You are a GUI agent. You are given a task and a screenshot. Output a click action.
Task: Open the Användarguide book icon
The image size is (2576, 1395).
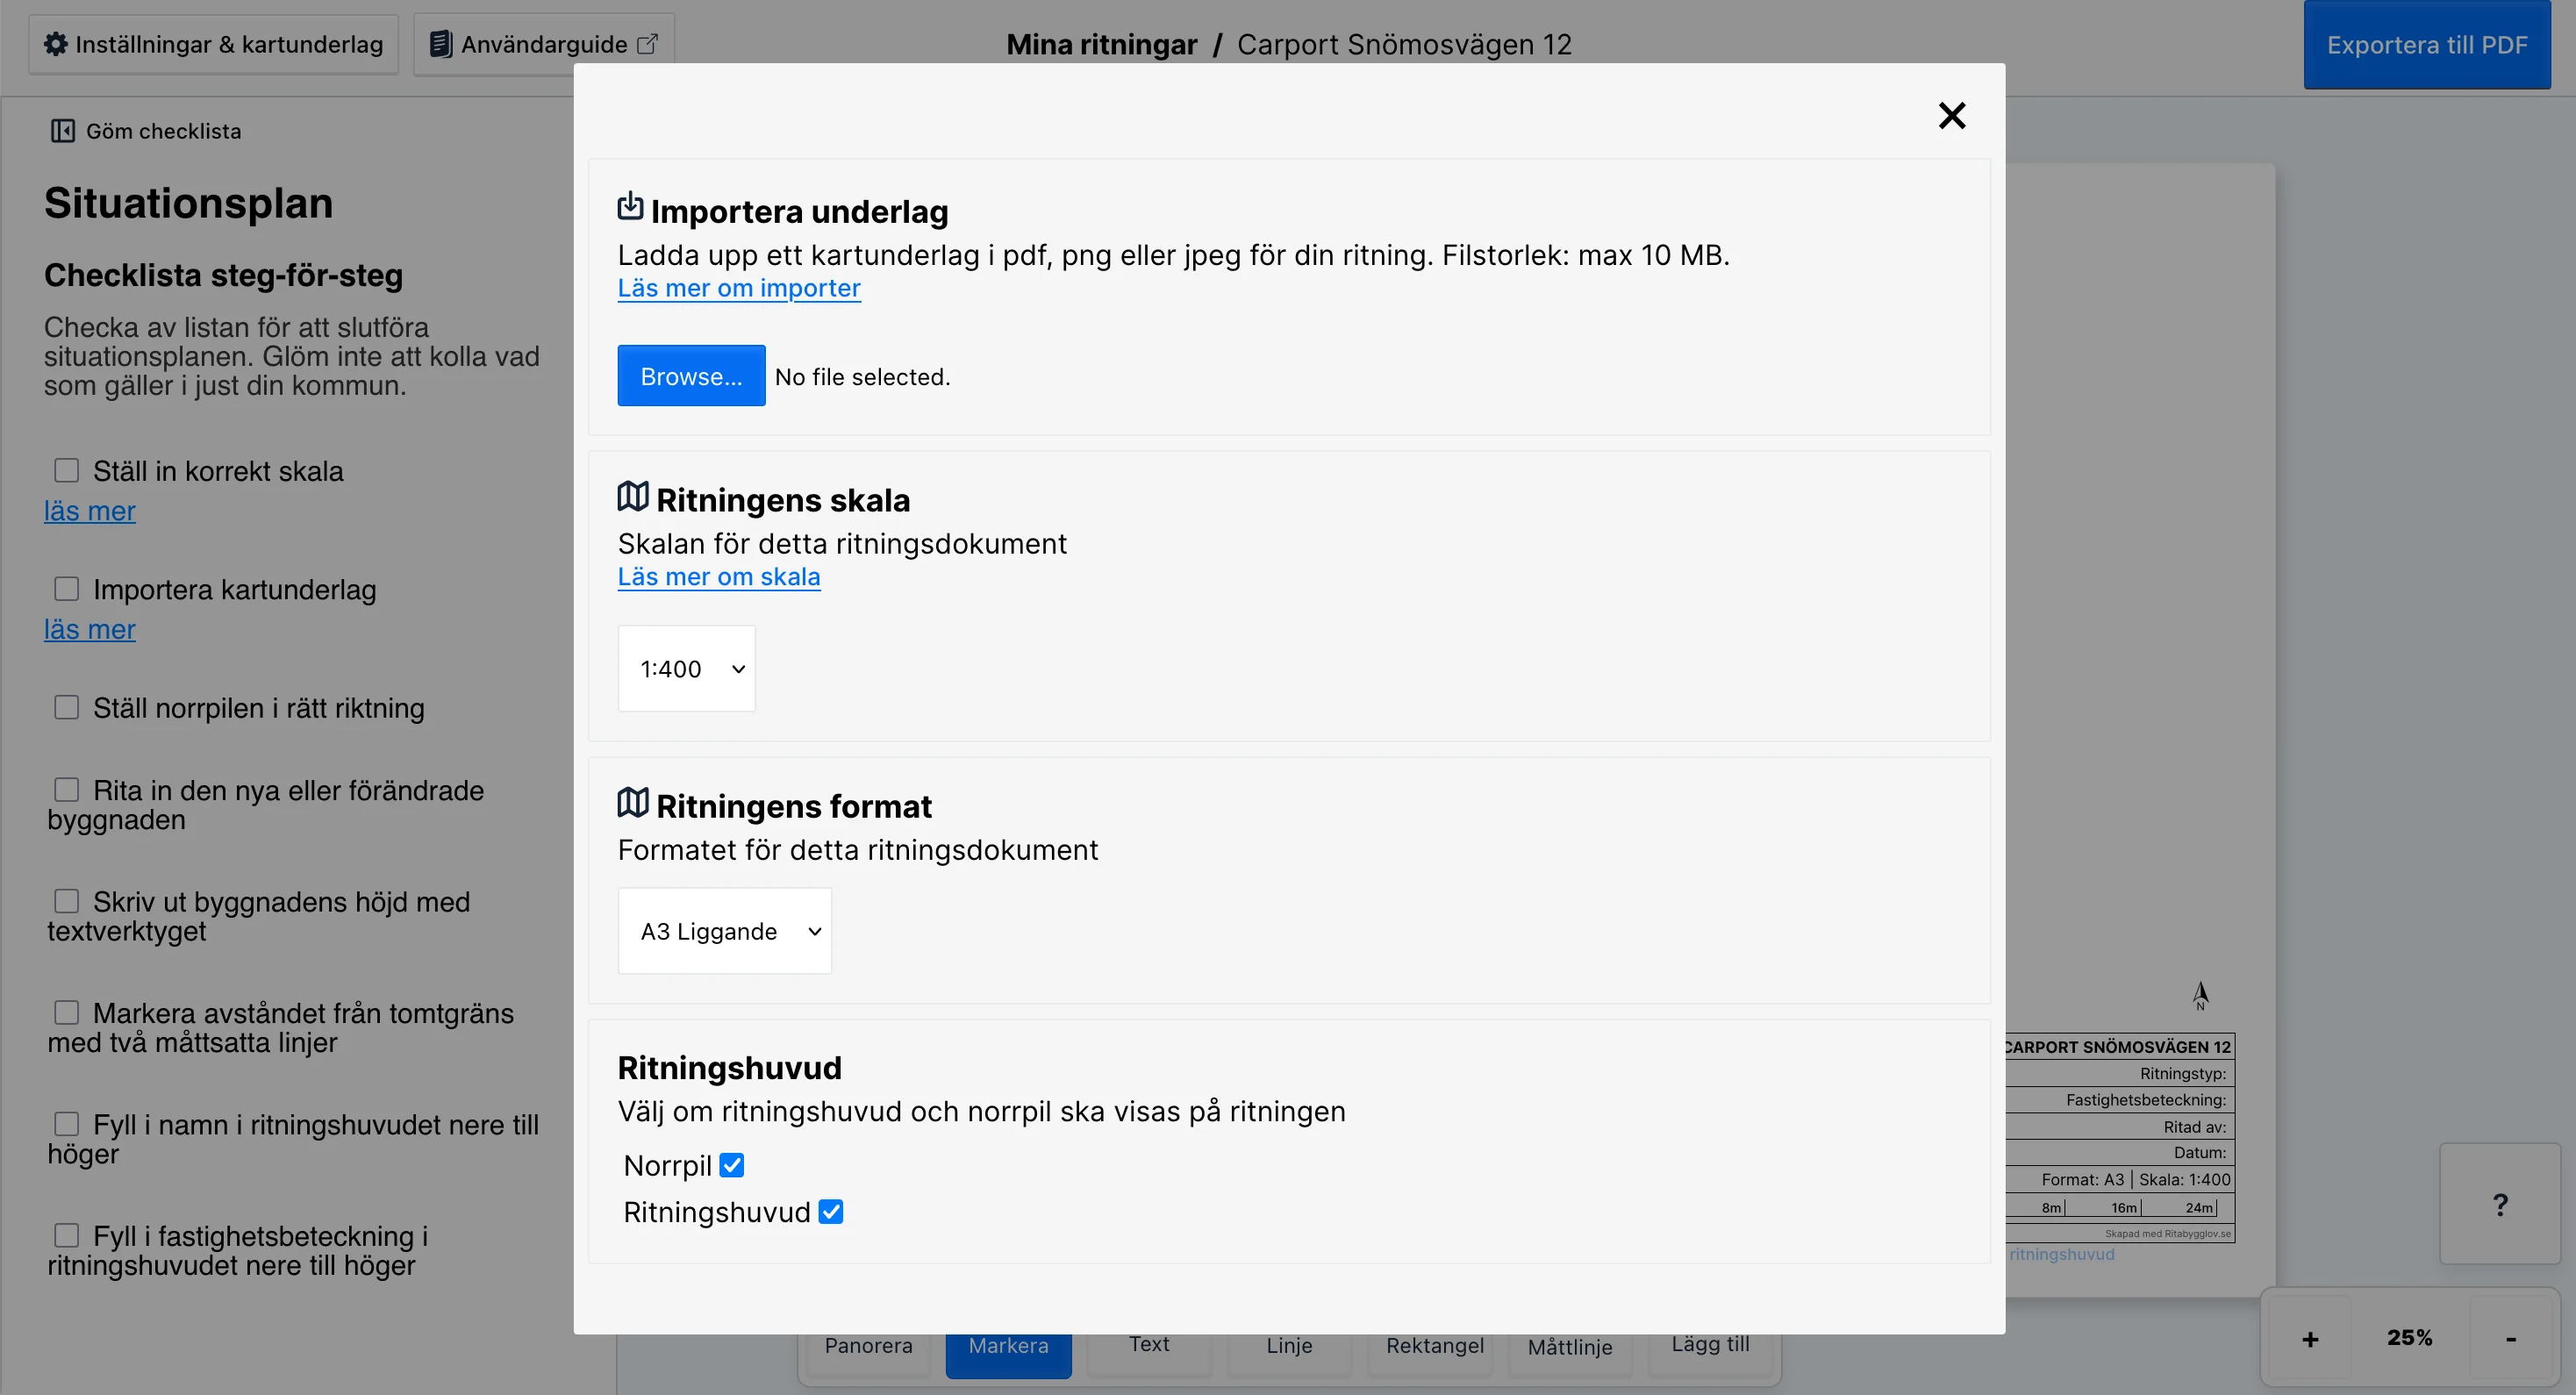click(x=440, y=44)
